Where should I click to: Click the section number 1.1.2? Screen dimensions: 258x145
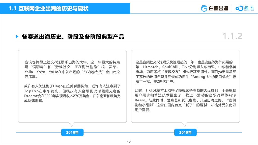[232, 36]
